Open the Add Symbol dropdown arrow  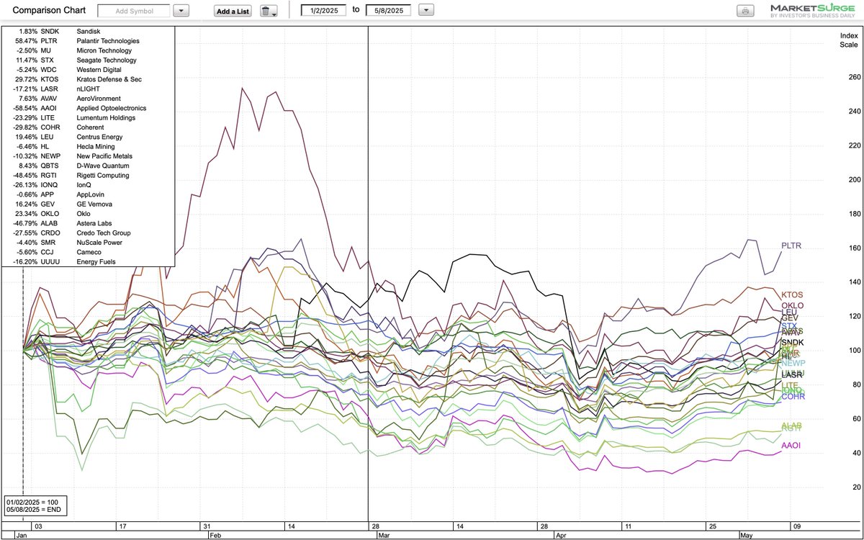(182, 11)
